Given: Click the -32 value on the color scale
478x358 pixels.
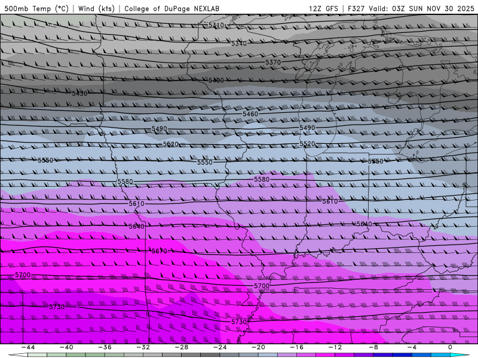Looking at the screenshot, I should click(143, 347).
